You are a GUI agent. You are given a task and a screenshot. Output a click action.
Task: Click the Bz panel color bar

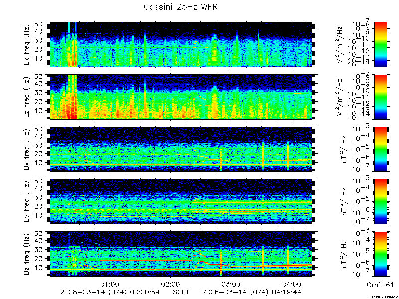coord(380,254)
